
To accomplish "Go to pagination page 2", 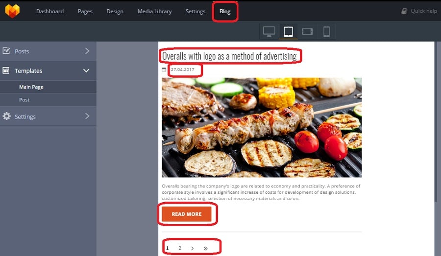I will (180, 248).
